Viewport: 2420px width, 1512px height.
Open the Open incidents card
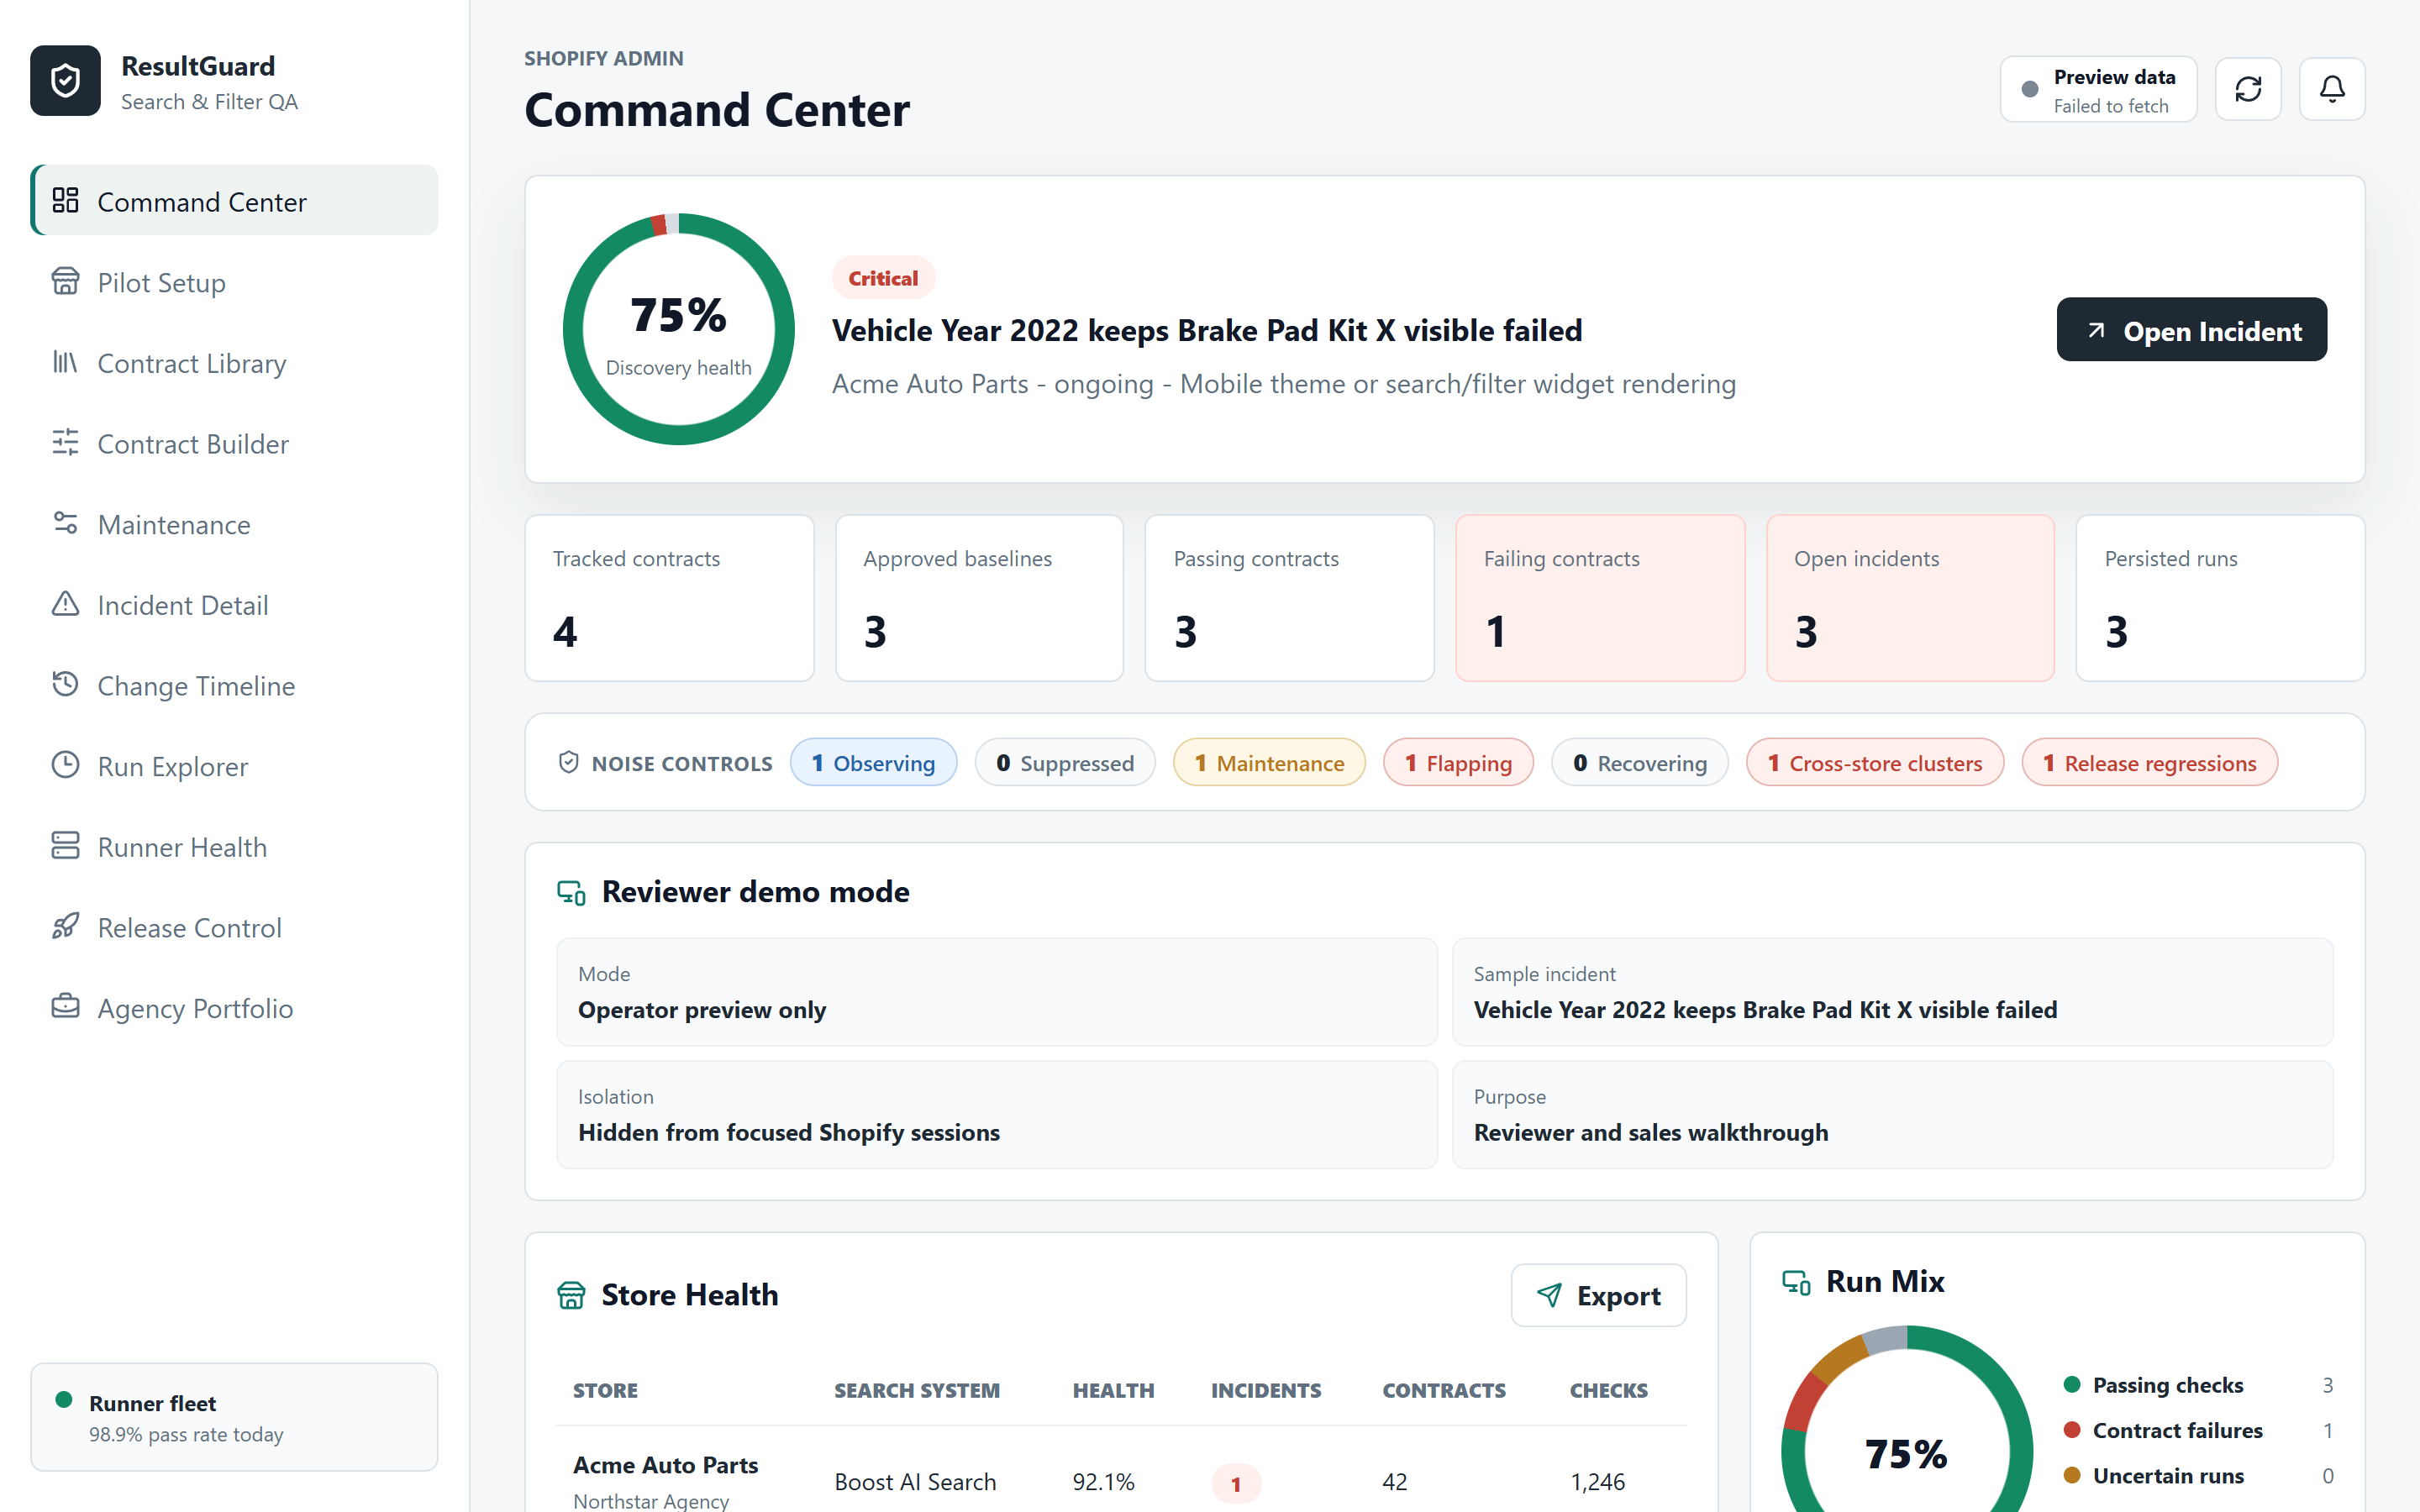tap(1910, 598)
